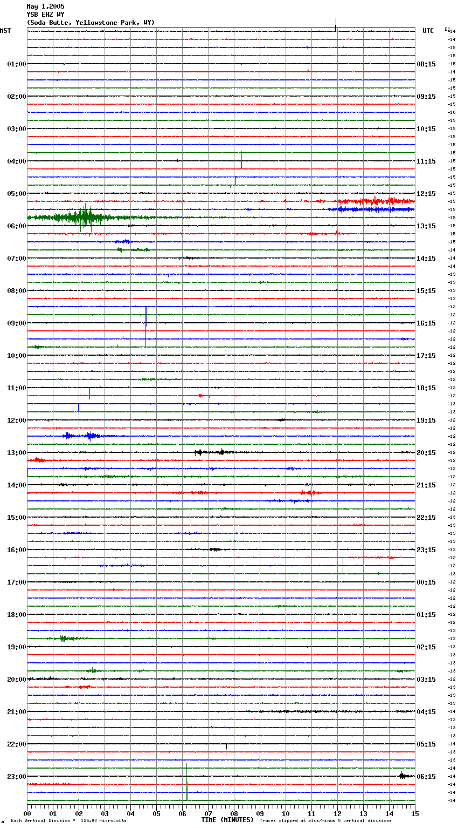The width and height of the screenshot is (458, 828).
Task: Click the "15:00" MST hour label
Action: click(17, 518)
